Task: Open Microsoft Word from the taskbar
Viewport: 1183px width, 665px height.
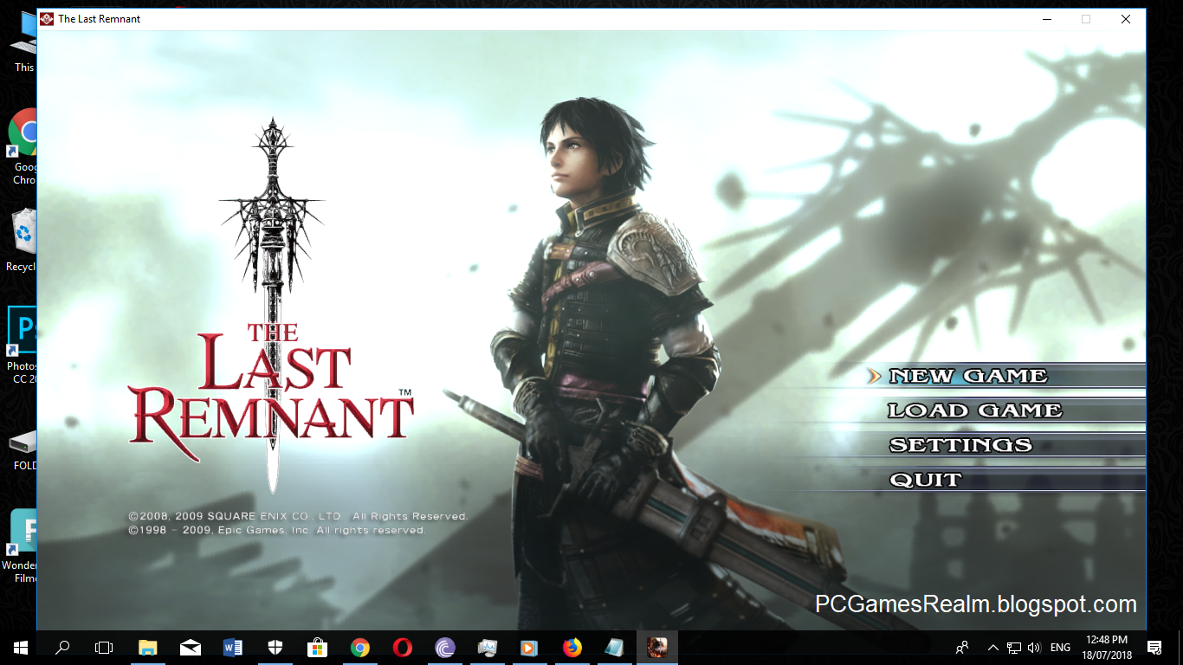Action: point(233,647)
